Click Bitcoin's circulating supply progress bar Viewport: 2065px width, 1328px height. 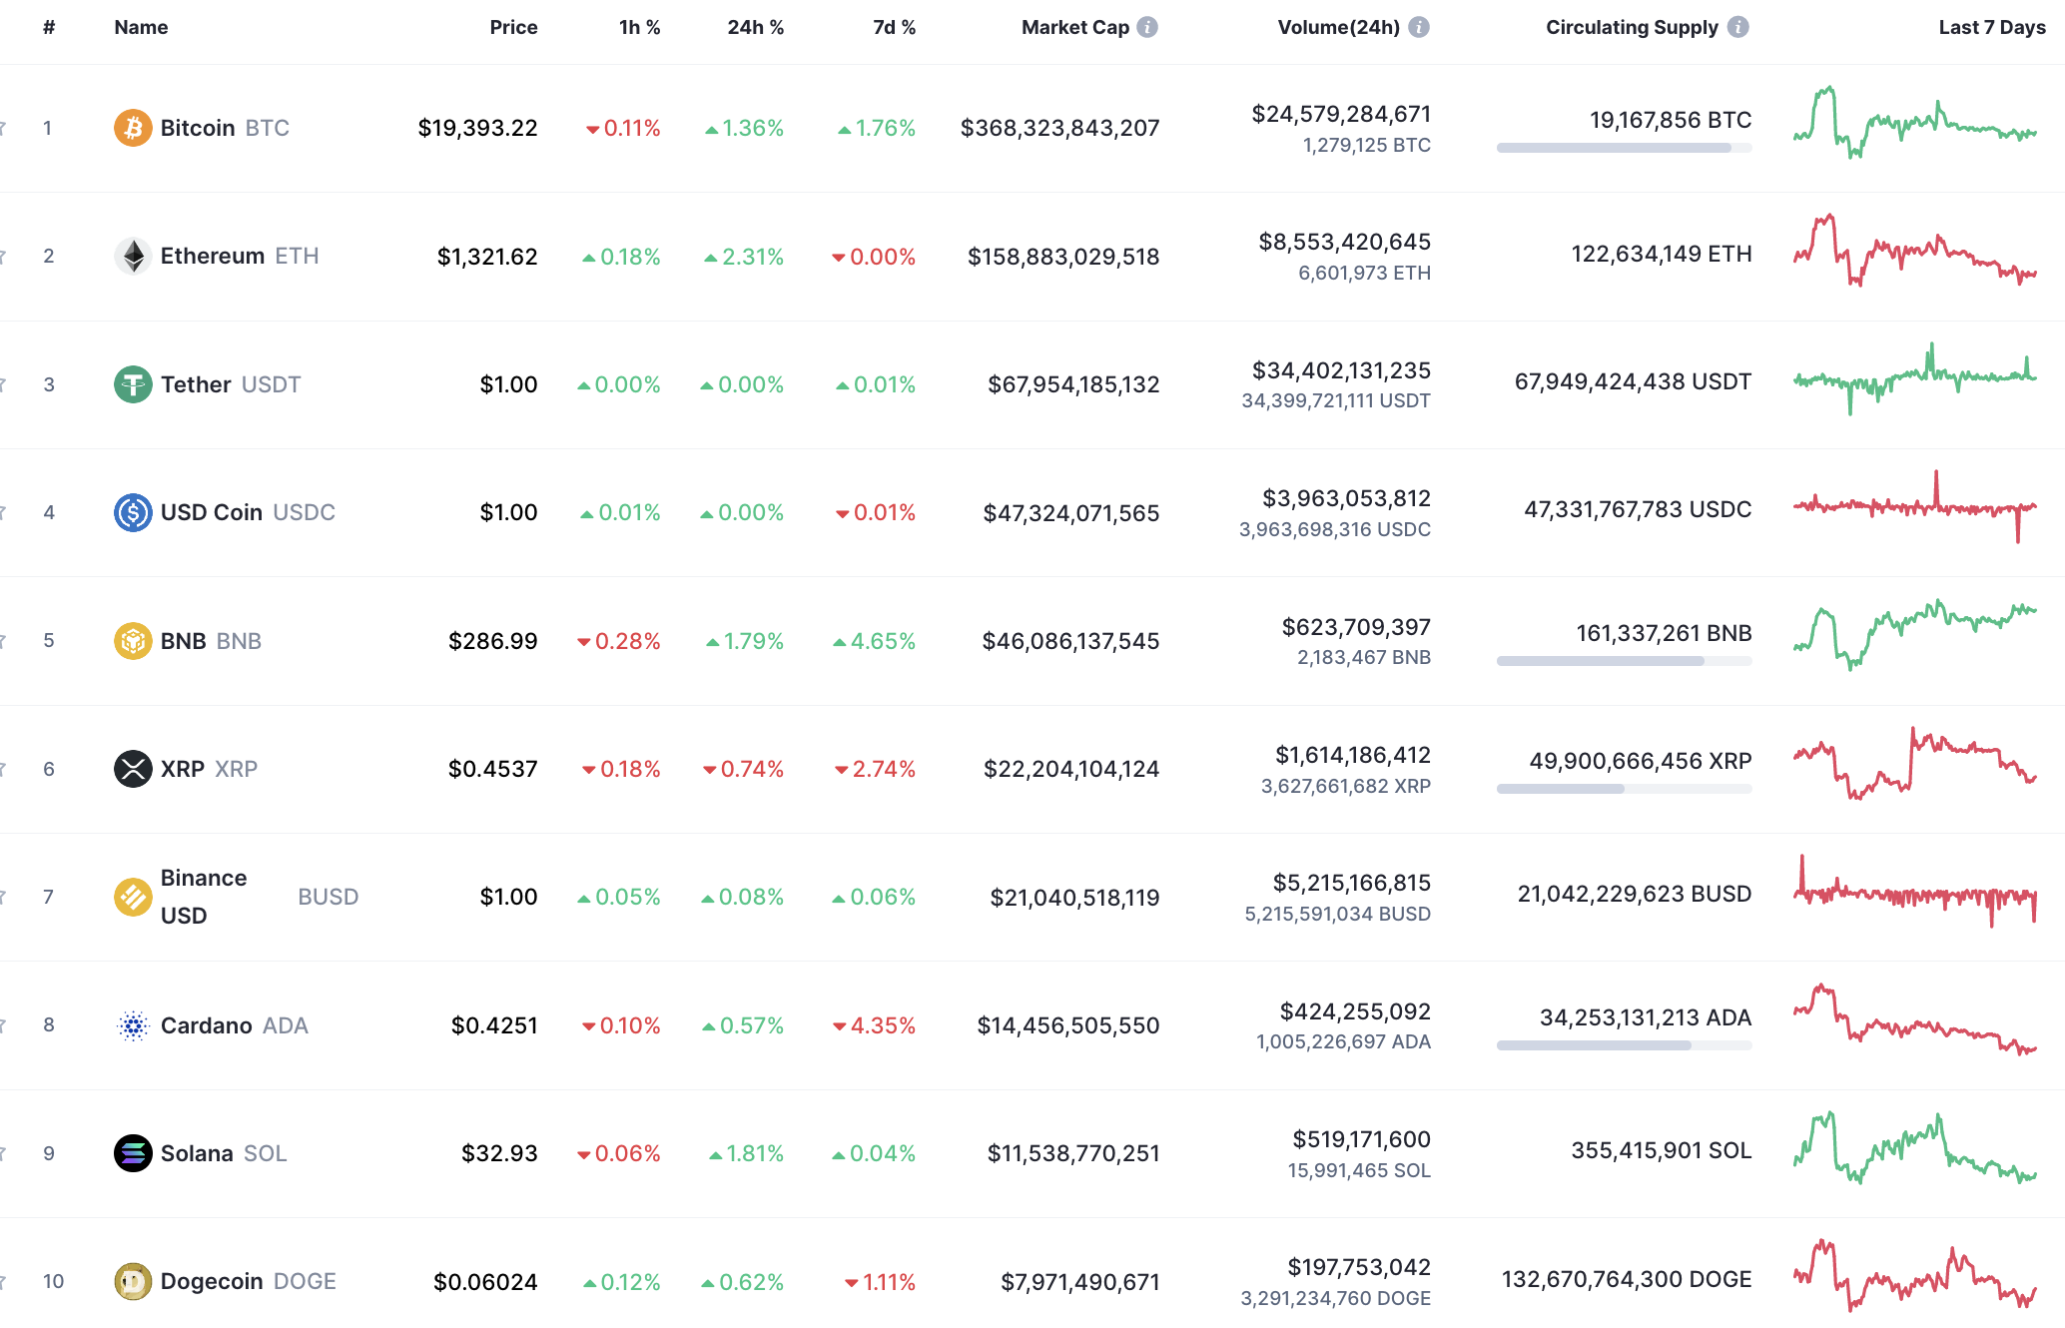1624,147
